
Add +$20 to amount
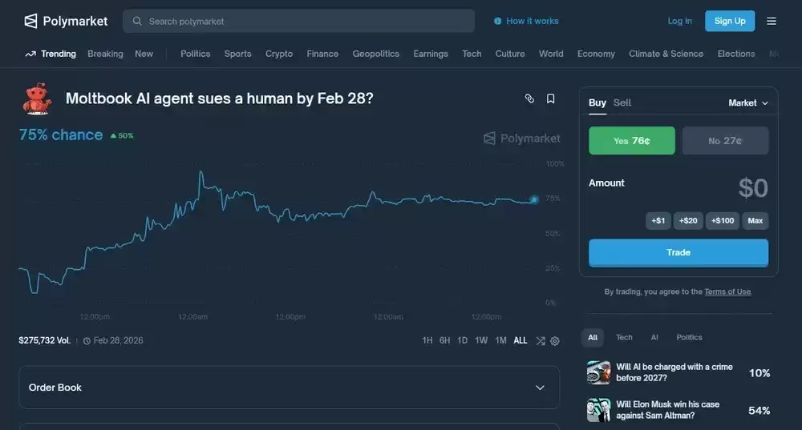click(x=688, y=221)
